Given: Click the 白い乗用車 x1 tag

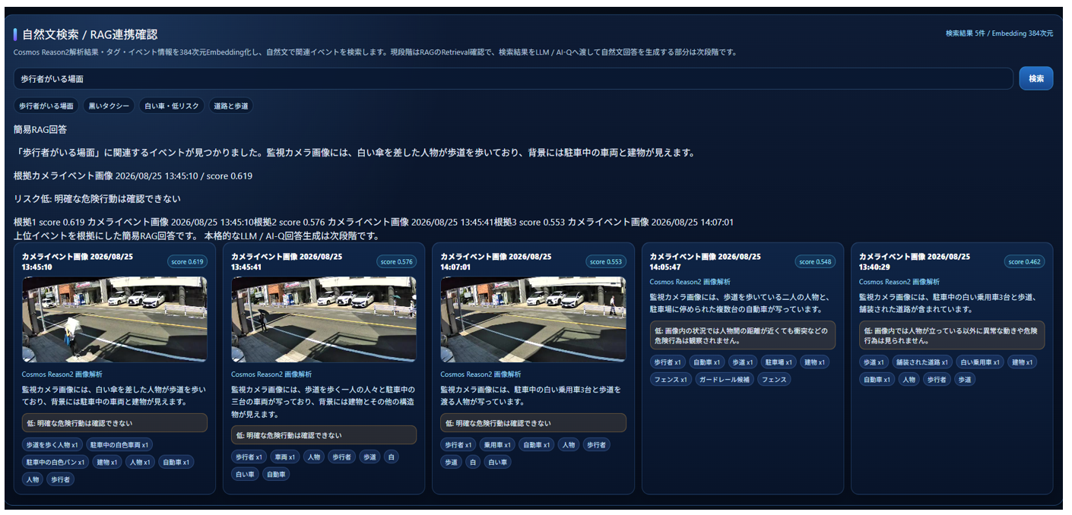Looking at the screenshot, I should (x=980, y=362).
